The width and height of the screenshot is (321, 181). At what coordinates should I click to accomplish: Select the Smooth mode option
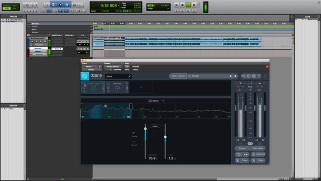pos(134,143)
